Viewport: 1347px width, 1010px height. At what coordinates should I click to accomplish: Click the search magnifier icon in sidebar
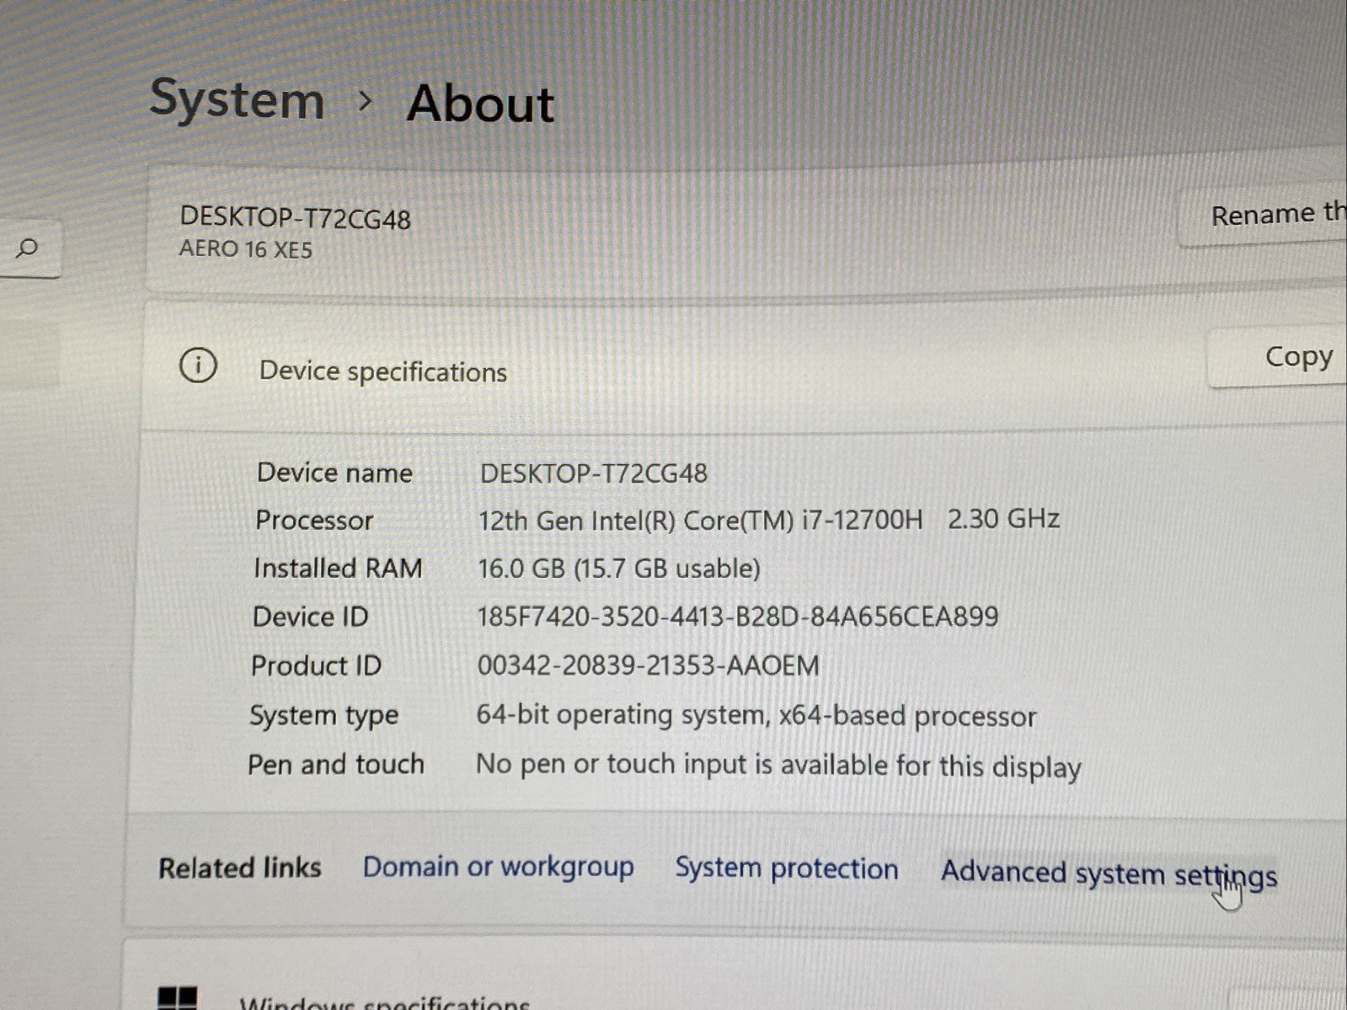click(x=27, y=248)
